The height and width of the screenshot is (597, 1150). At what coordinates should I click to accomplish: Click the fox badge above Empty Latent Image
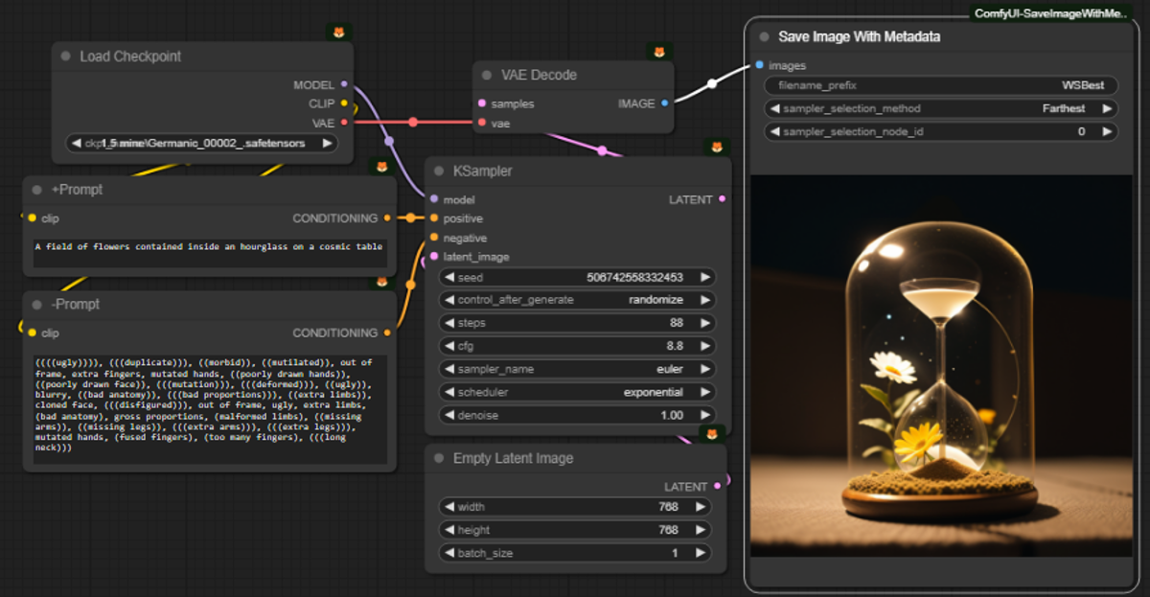(711, 434)
